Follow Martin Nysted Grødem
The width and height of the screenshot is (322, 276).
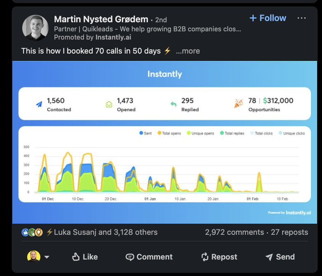coord(268,18)
